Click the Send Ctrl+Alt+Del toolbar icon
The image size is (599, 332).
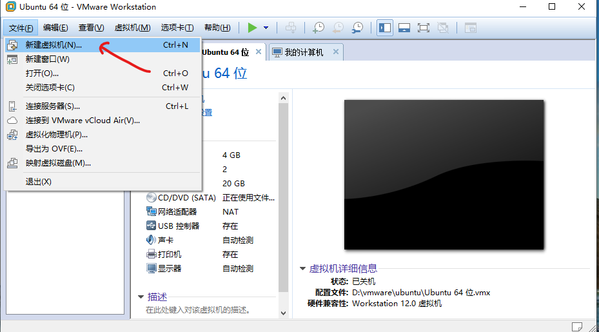[x=291, y=28]
